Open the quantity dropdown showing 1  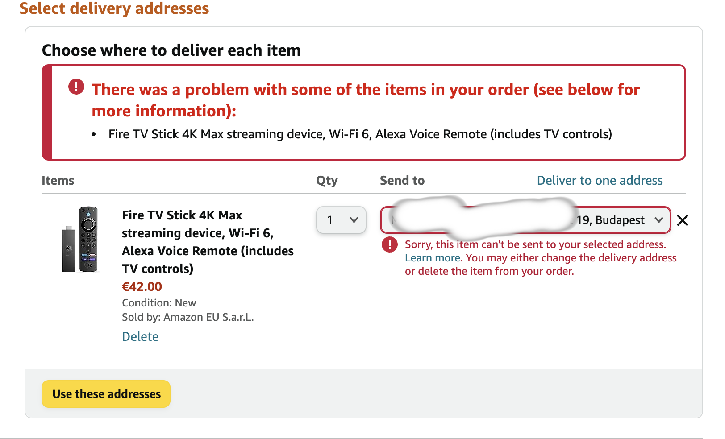(x=341, y=220)
